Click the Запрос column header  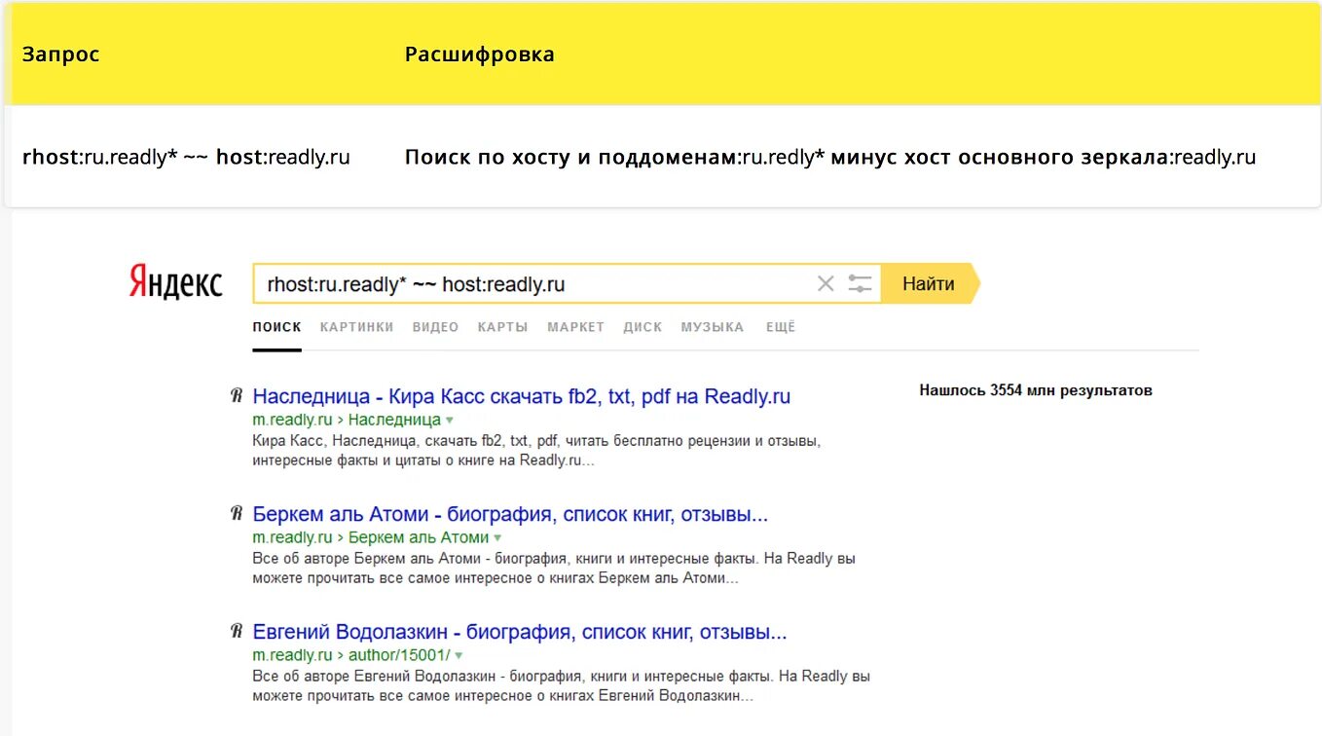point(60,55)
